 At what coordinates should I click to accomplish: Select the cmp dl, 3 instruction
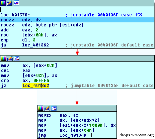18,40
